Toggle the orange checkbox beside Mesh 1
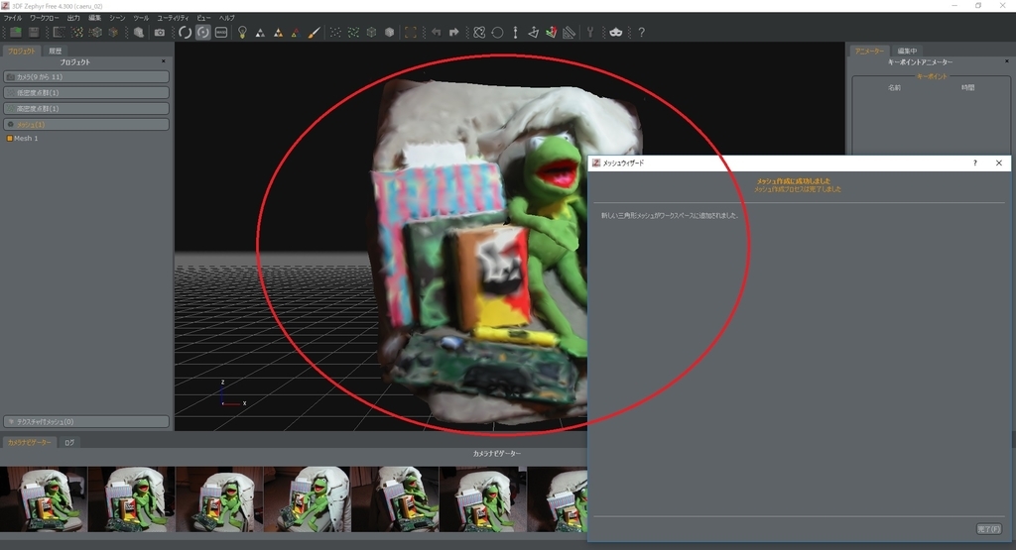The width and height of the screenshot is (1016, 550). 9,139
